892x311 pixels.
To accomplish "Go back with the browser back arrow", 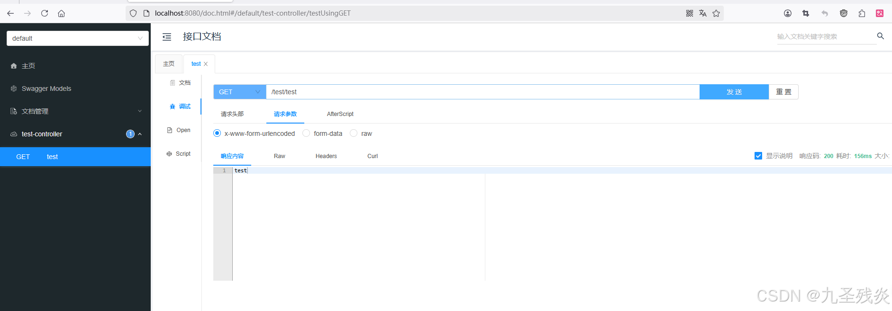I will 10,13.
